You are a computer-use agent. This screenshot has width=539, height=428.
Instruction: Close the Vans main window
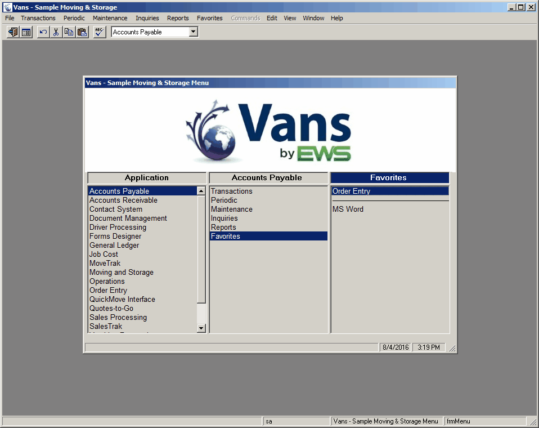click(531, 7)
